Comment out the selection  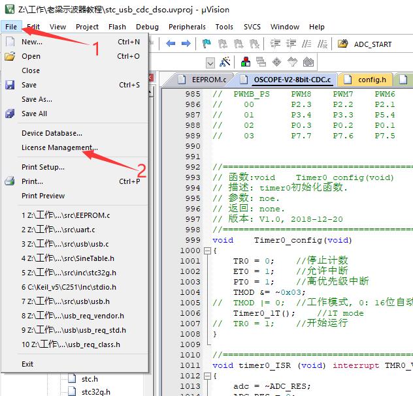pos(306,44)
